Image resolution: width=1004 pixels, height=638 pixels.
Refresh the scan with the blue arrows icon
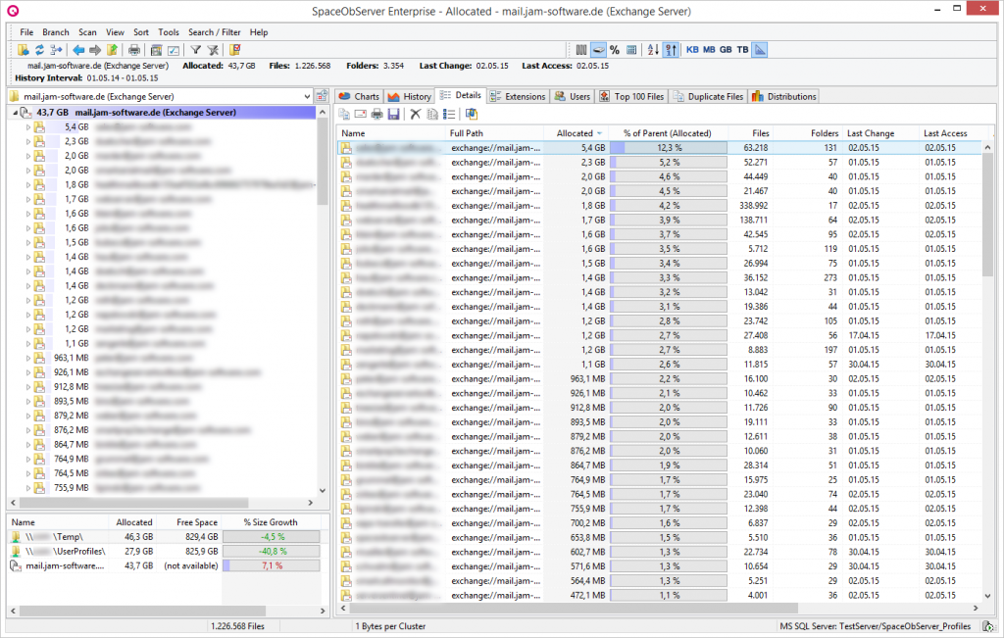39,50
